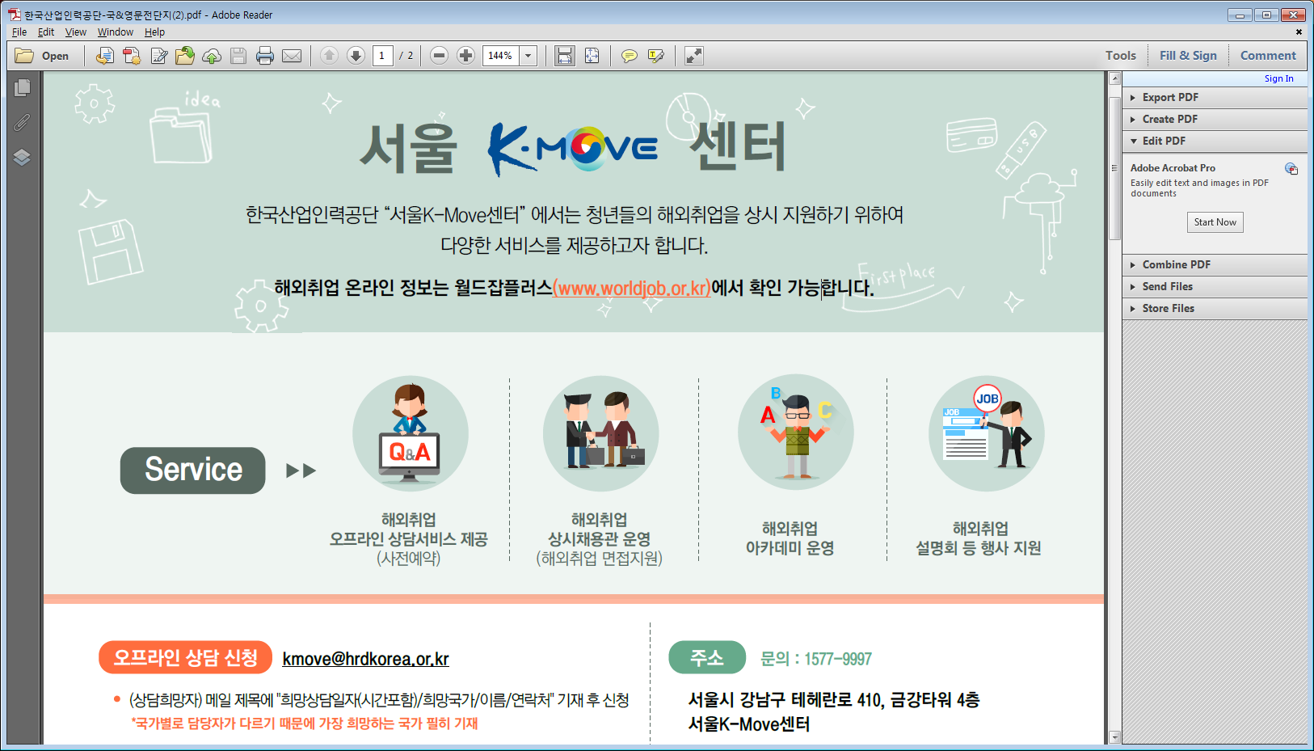Click the 144% zoom value field
The image size is (1314, 751).
click(x=501, y=56)
